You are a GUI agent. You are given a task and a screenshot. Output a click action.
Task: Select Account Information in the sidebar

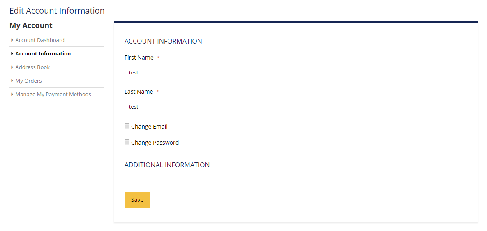(x=43, y=53)
